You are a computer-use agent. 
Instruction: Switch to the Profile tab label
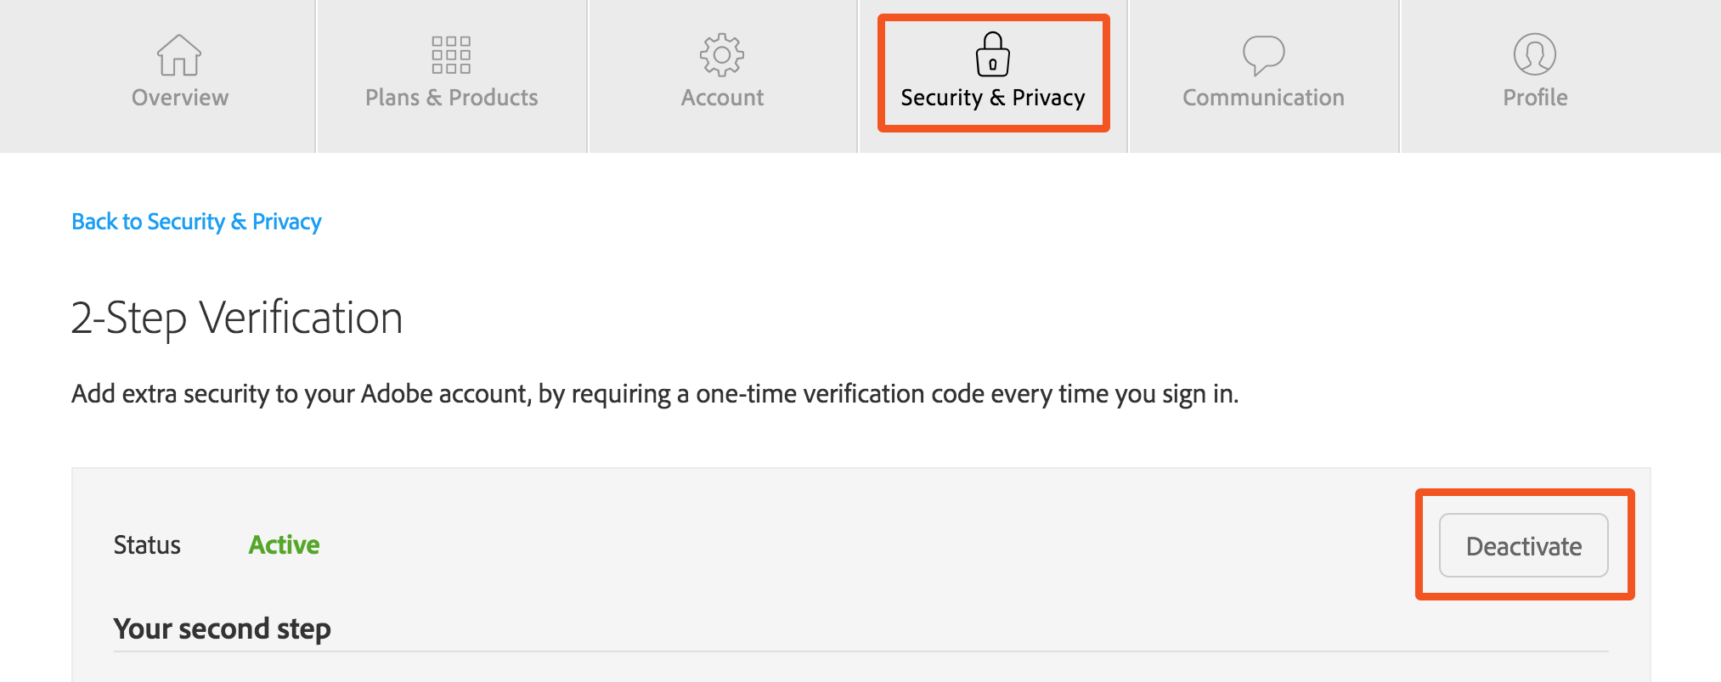coord(1536,98)
